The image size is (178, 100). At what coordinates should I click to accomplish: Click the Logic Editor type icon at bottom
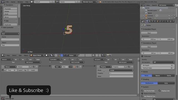click(3, 99)
